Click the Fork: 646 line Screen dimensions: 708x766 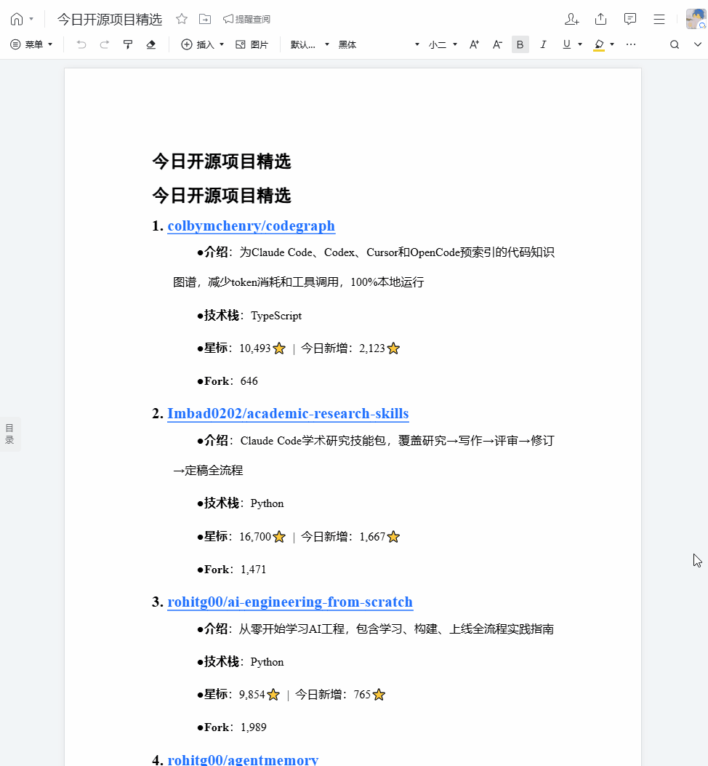228,381
